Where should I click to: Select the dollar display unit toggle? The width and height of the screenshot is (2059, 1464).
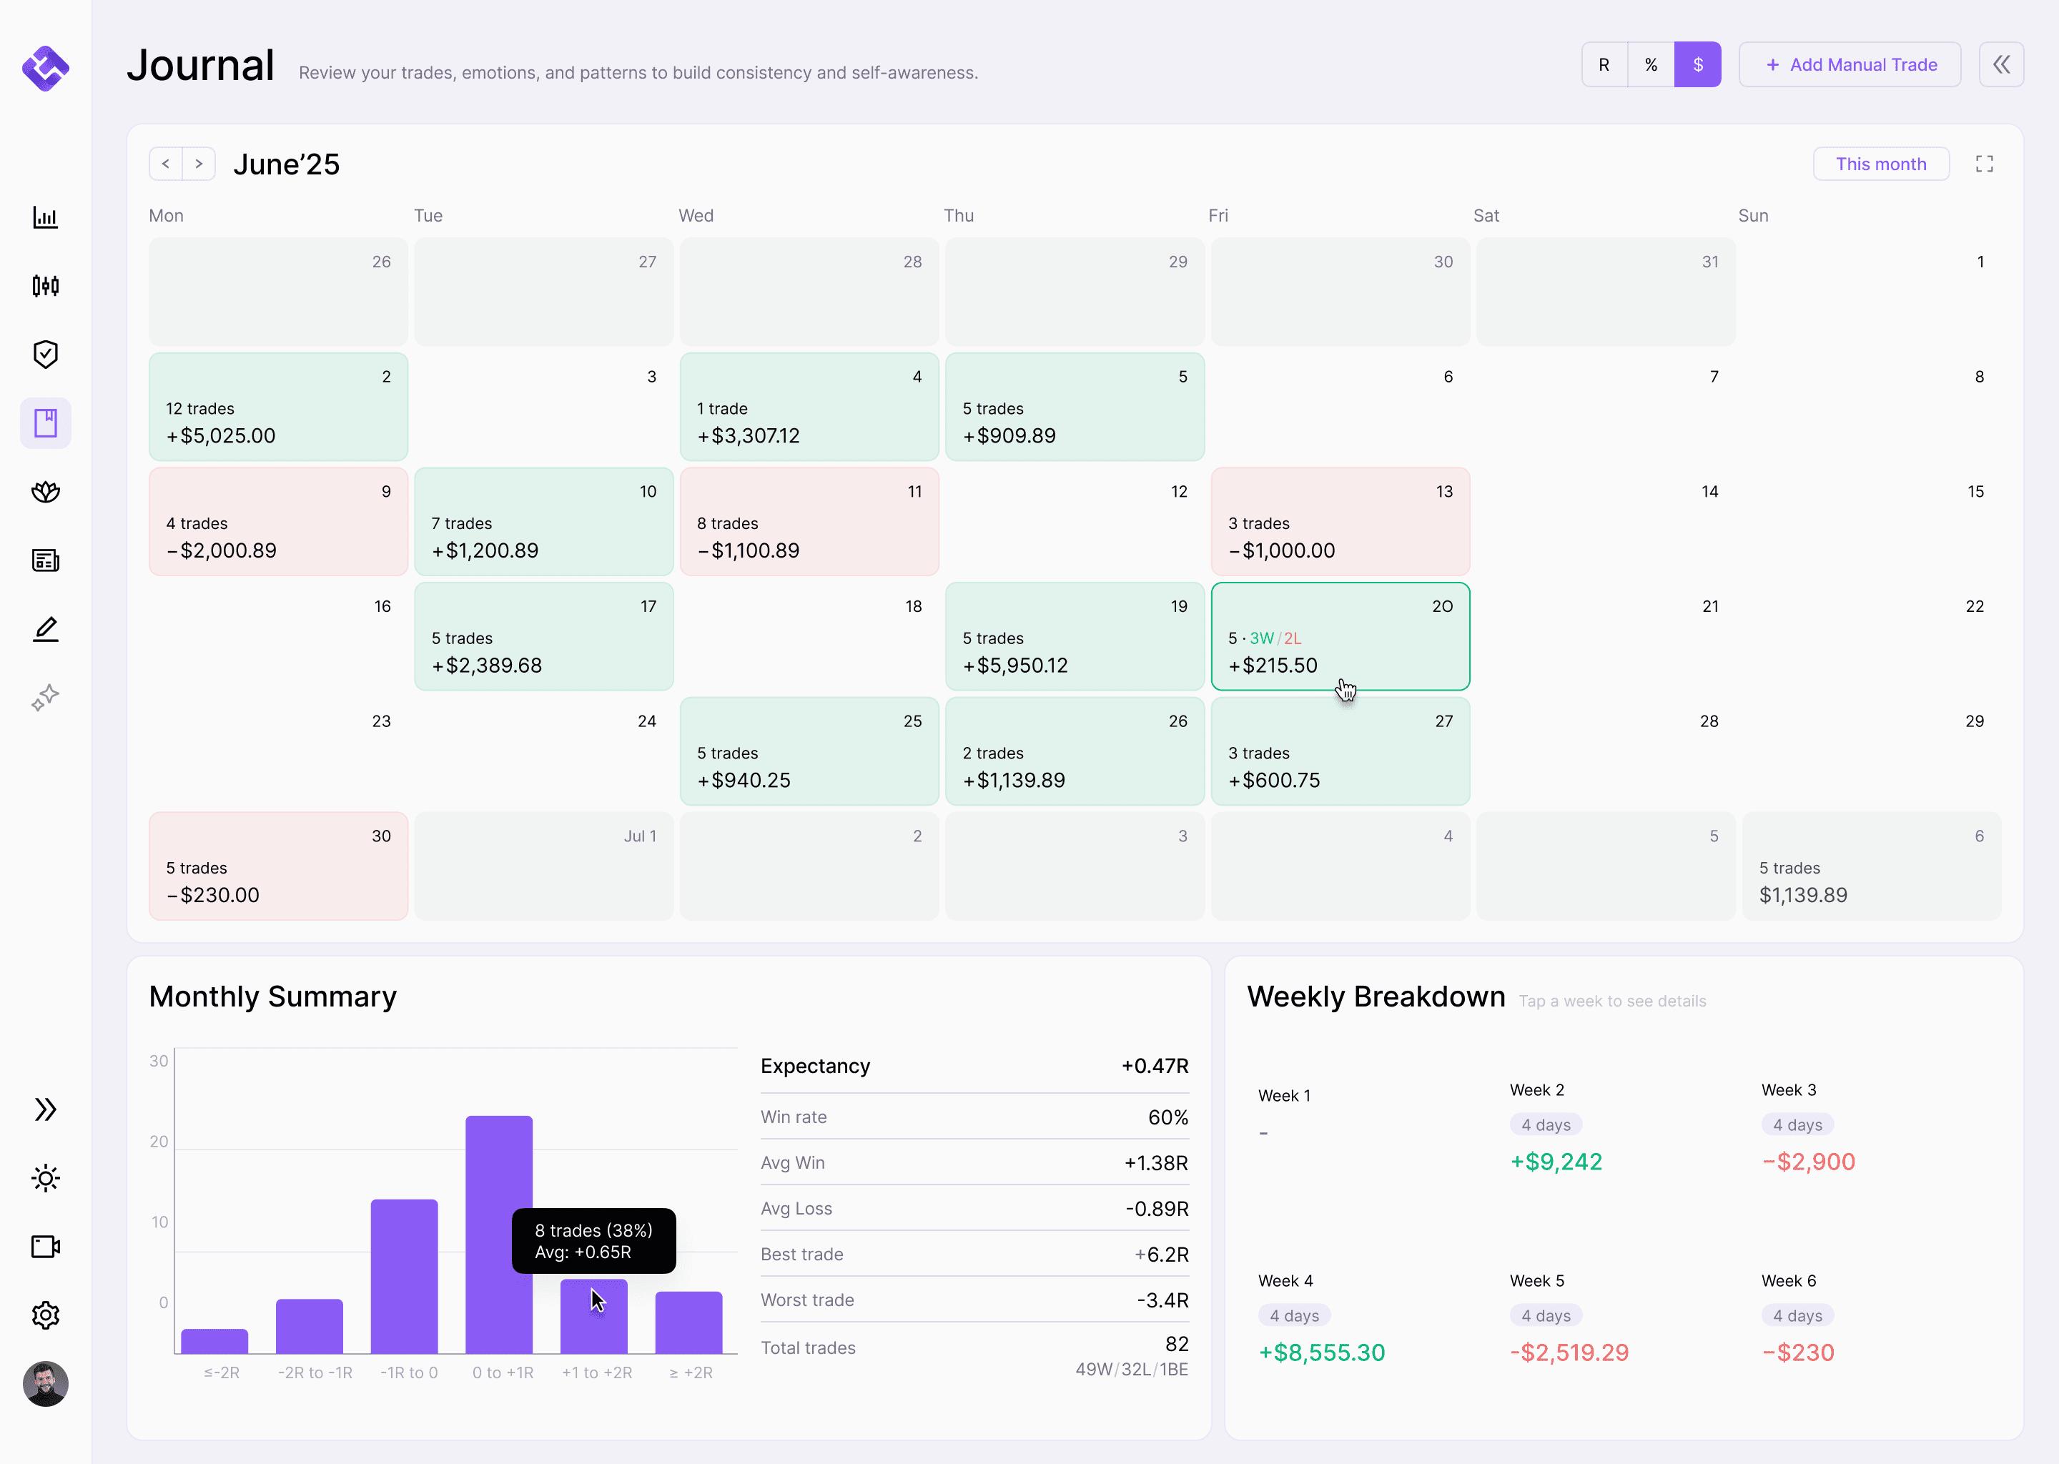coord(1697,65)
